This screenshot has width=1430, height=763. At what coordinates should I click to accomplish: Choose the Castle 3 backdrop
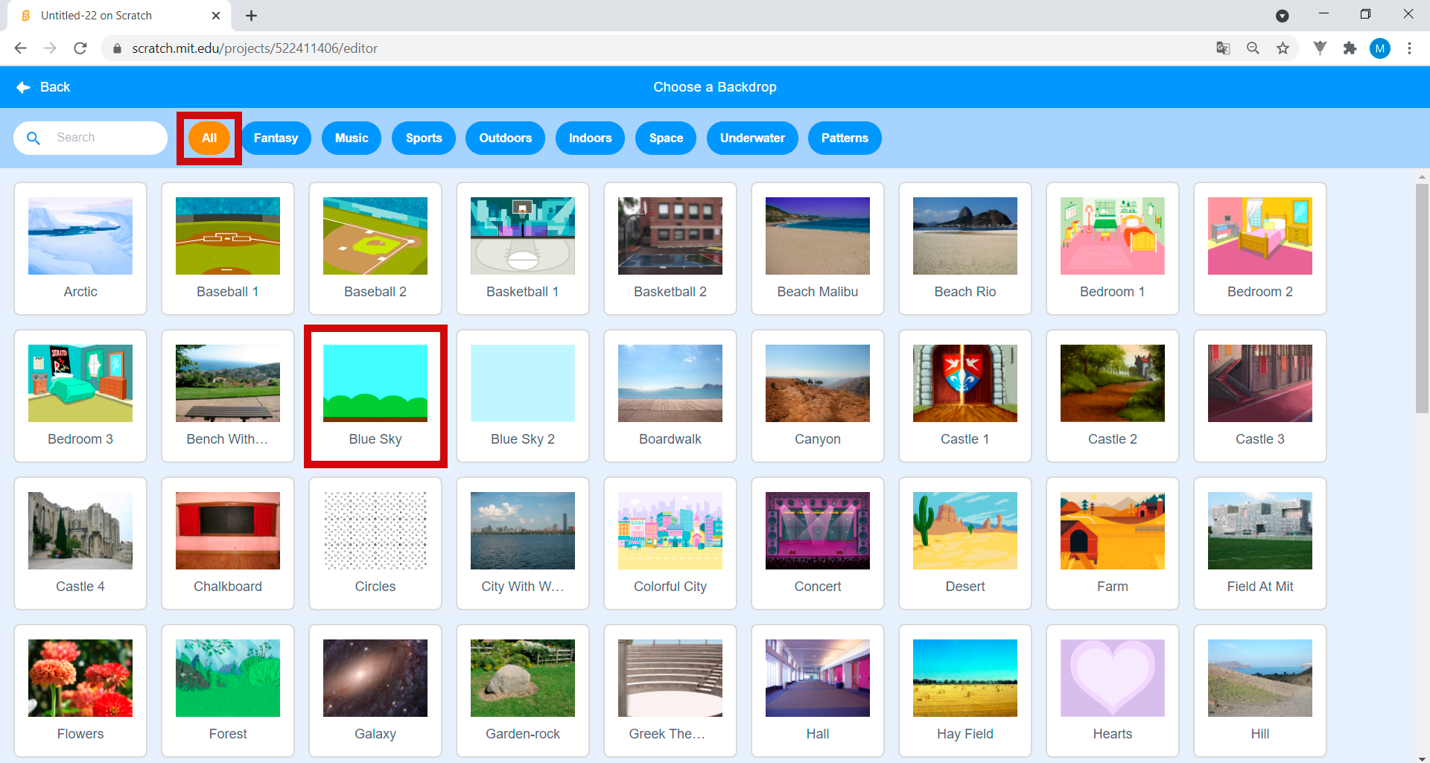pos(1260,396)
